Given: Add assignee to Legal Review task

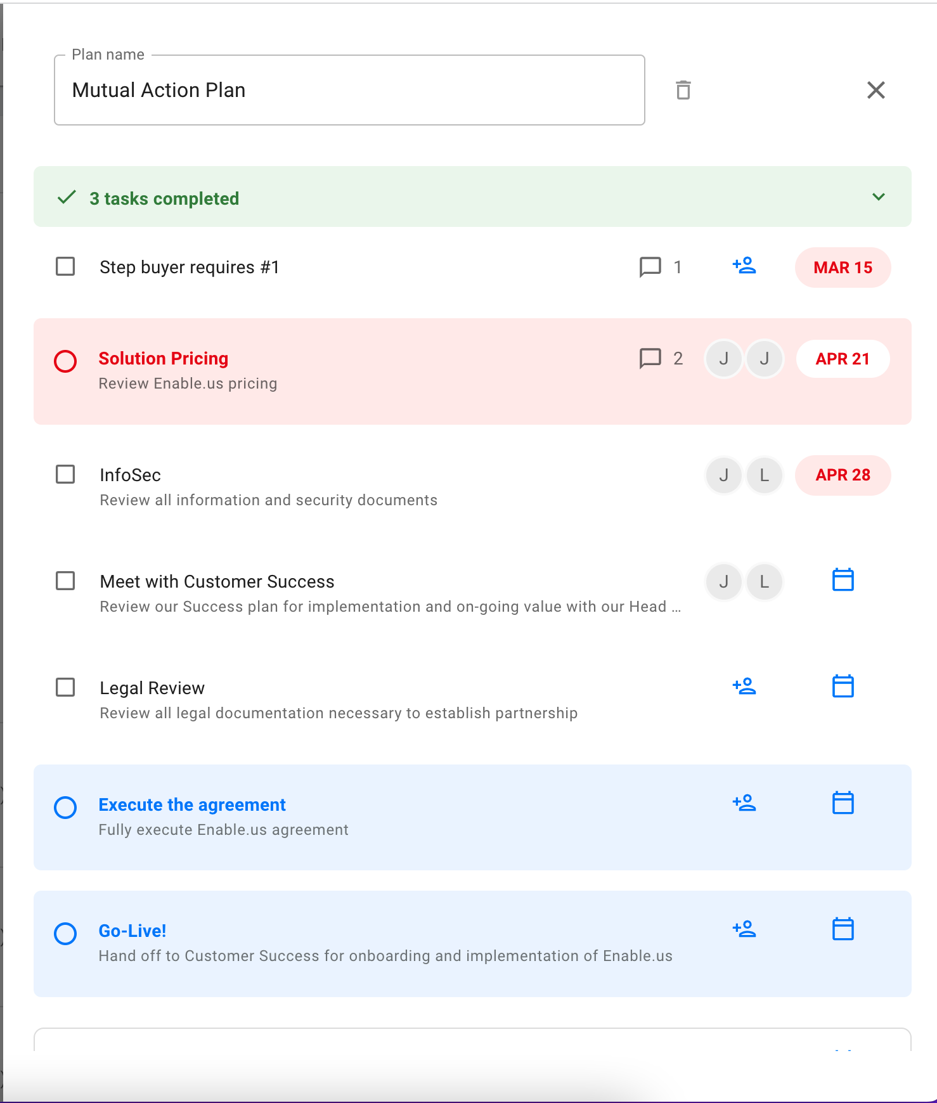Looking at the screenshot, I should pyautogui.click(x=744, y=686).
